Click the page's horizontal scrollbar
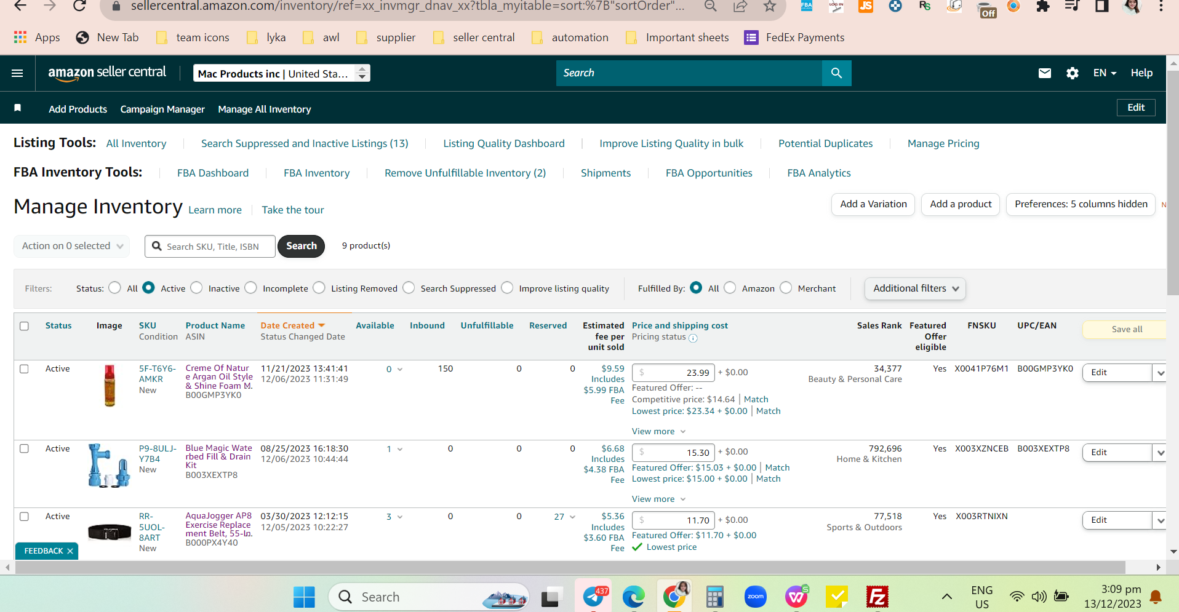1179x612 pixels. pos(570,567)
